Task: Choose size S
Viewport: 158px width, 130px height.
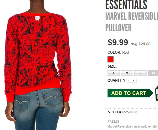Action: tap(114, 73)
